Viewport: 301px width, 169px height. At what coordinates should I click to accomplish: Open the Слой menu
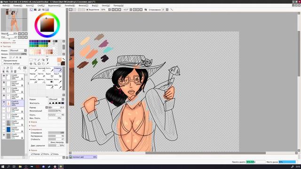point(41,6)
